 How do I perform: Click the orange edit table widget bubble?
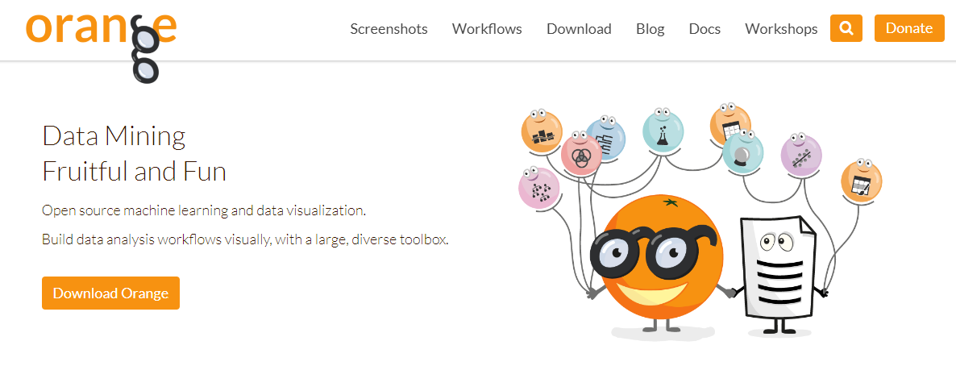pos(862,181)
